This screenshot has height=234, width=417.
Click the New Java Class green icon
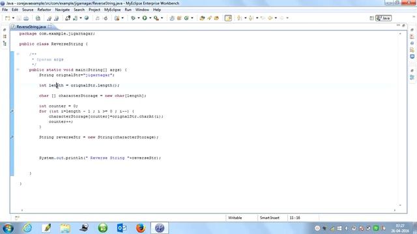(186, 18)
